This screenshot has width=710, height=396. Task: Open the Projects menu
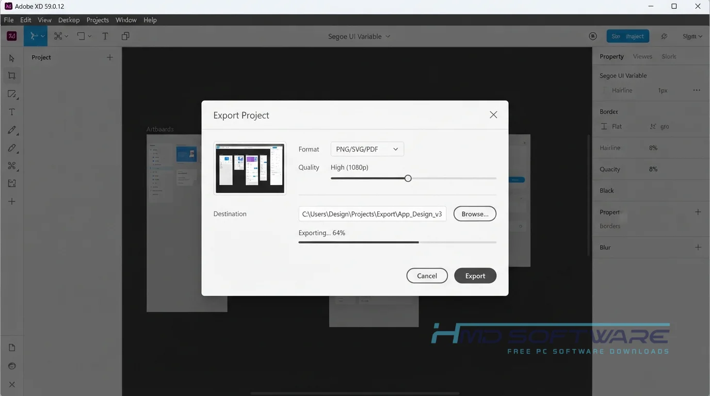point(98,20)
